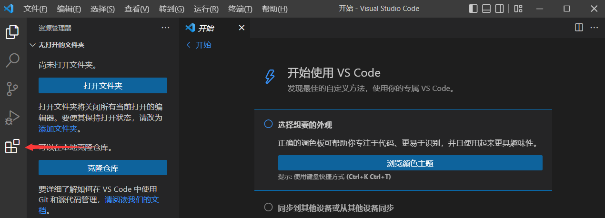Toggle secondary side bar layout icon
The image size is (605, 218).
[x=499, y=9]
